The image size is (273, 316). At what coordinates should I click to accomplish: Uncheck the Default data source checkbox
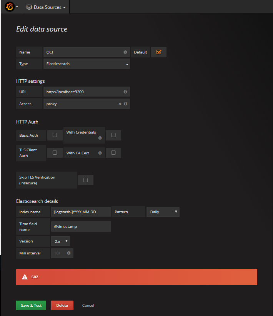pyautogui.click(x=159, y=52)
